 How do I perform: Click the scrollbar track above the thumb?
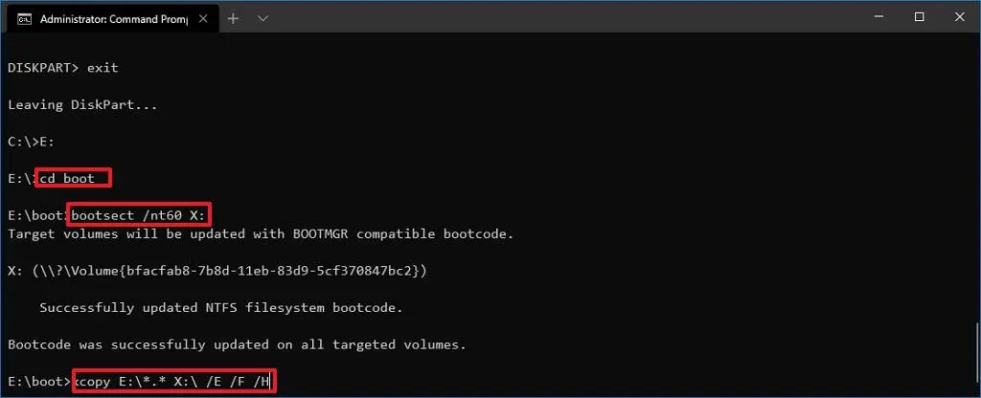[x=974, y=191]
